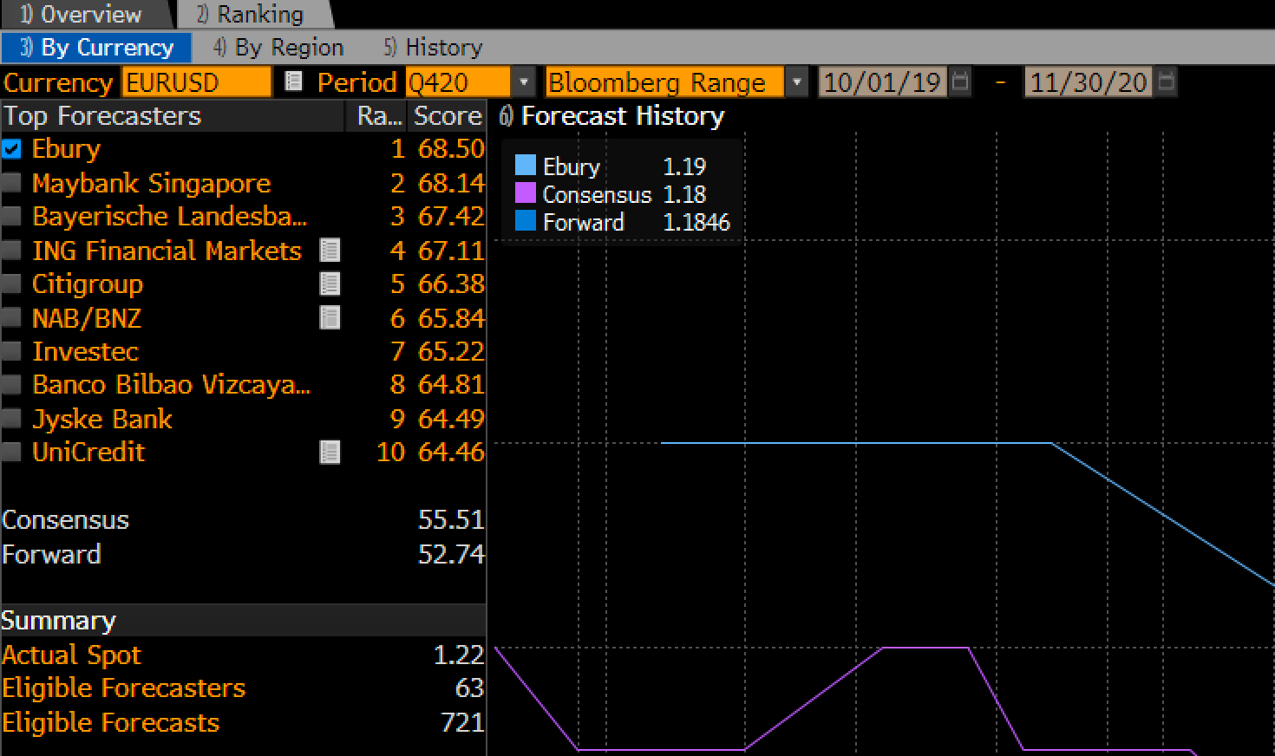Enable ING Financial Markets checkbox
Screen dimensions: 1275x756
coord(11,251)
